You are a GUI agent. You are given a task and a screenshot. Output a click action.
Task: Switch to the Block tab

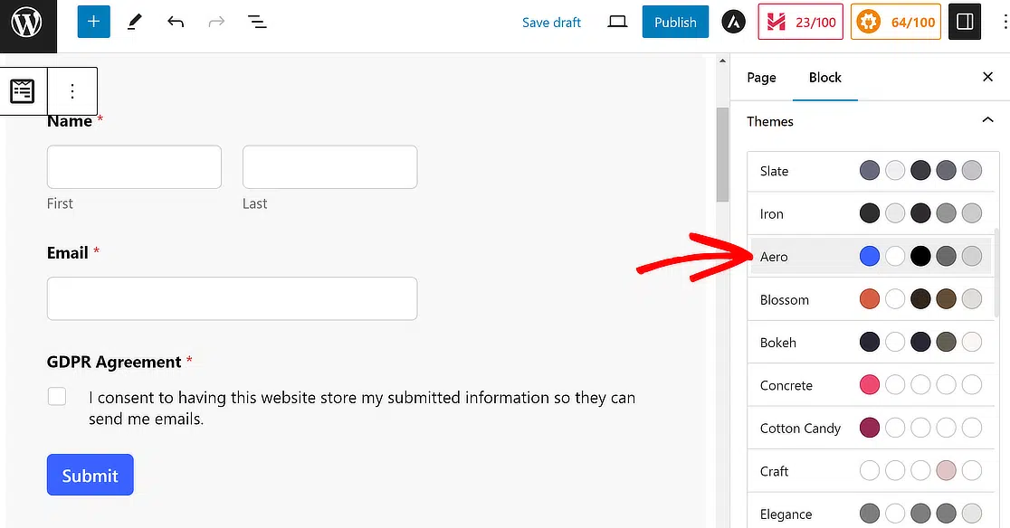coord(825,77)
